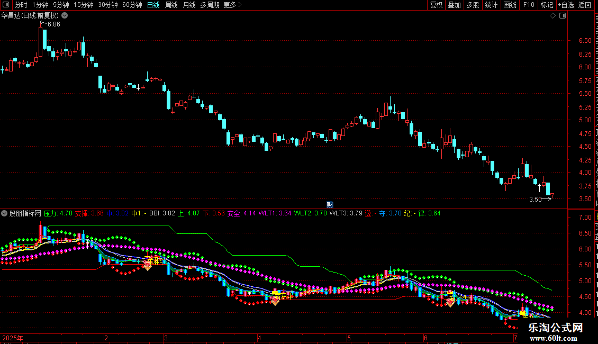Image resolution: width=598 pixels, height=344 pixels.
Task: Click the 6.86 high price label
Action: tap(54, 24)
